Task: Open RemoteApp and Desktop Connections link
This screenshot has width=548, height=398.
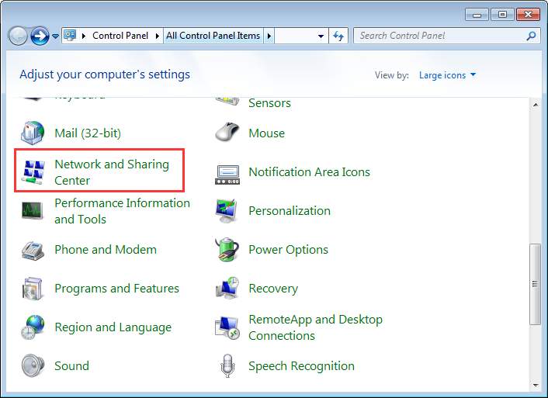Action: 315,327
